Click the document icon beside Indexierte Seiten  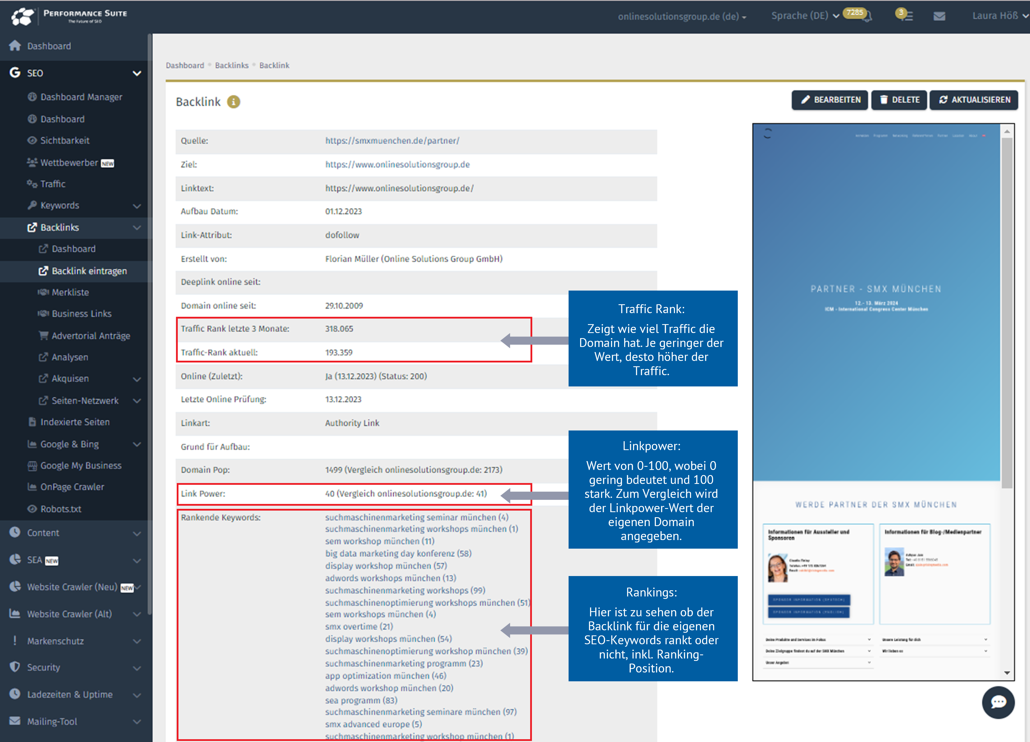32,422
